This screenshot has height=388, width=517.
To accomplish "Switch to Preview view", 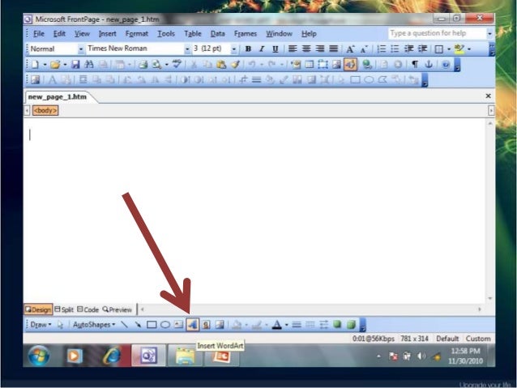I will coord(117,309).
